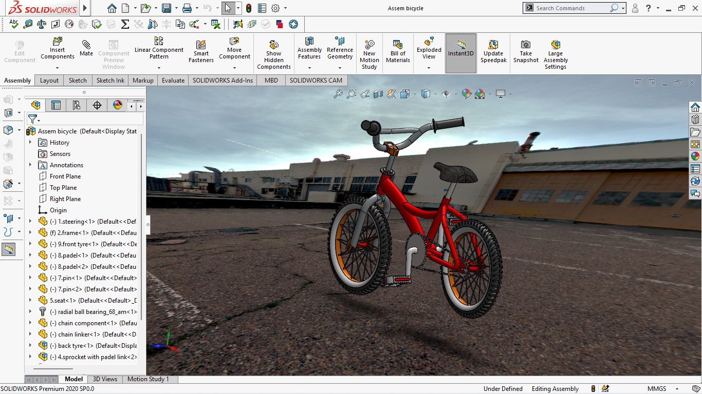The height and width of the screenshot is (394, 702).
Task: Click the Save button
Action: point(166,8)
